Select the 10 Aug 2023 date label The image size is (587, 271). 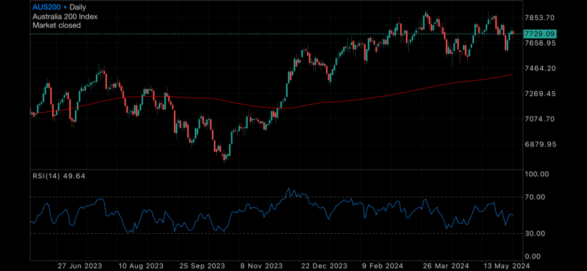pyautogui.click(x=141, y=266)
